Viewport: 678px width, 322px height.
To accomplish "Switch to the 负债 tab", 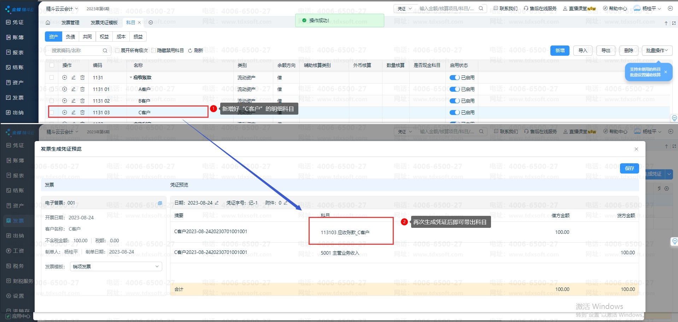I will (70, 37).
